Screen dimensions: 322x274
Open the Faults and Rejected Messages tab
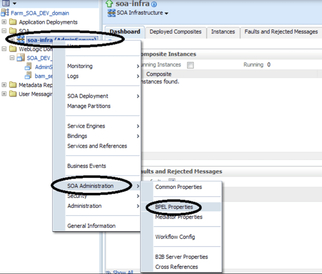point(281,32)
